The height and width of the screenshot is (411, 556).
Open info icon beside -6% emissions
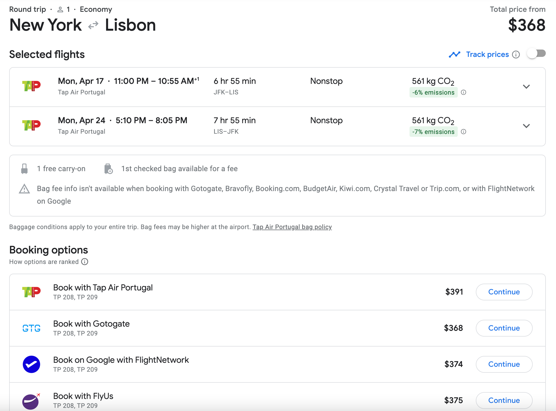(464, 92)
